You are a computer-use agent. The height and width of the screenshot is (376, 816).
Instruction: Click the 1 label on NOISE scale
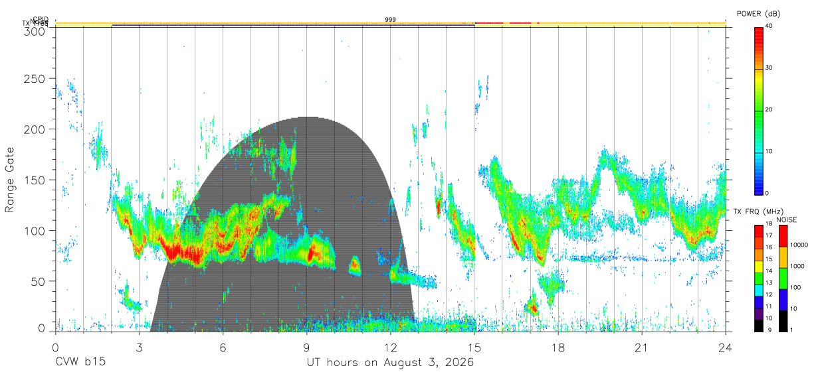pyautogui.click(x=793, y=330)
